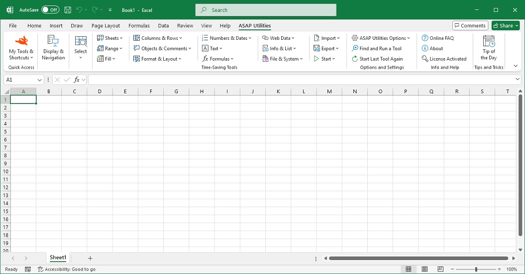The width and height of the screenshot is (525, 274).
Task: Open Columns & Rows tools
Action: coord(158,38)
